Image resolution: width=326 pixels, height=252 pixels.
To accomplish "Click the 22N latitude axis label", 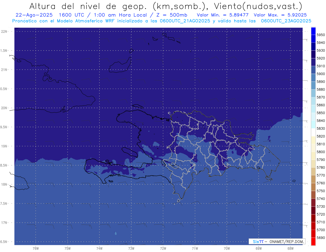I will coord(4,31).
